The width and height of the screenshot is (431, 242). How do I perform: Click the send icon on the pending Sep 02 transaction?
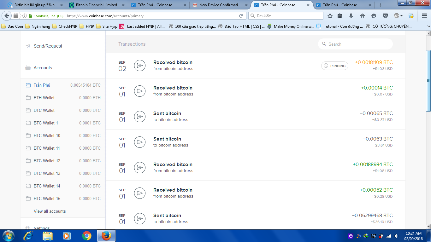point(140,66)
